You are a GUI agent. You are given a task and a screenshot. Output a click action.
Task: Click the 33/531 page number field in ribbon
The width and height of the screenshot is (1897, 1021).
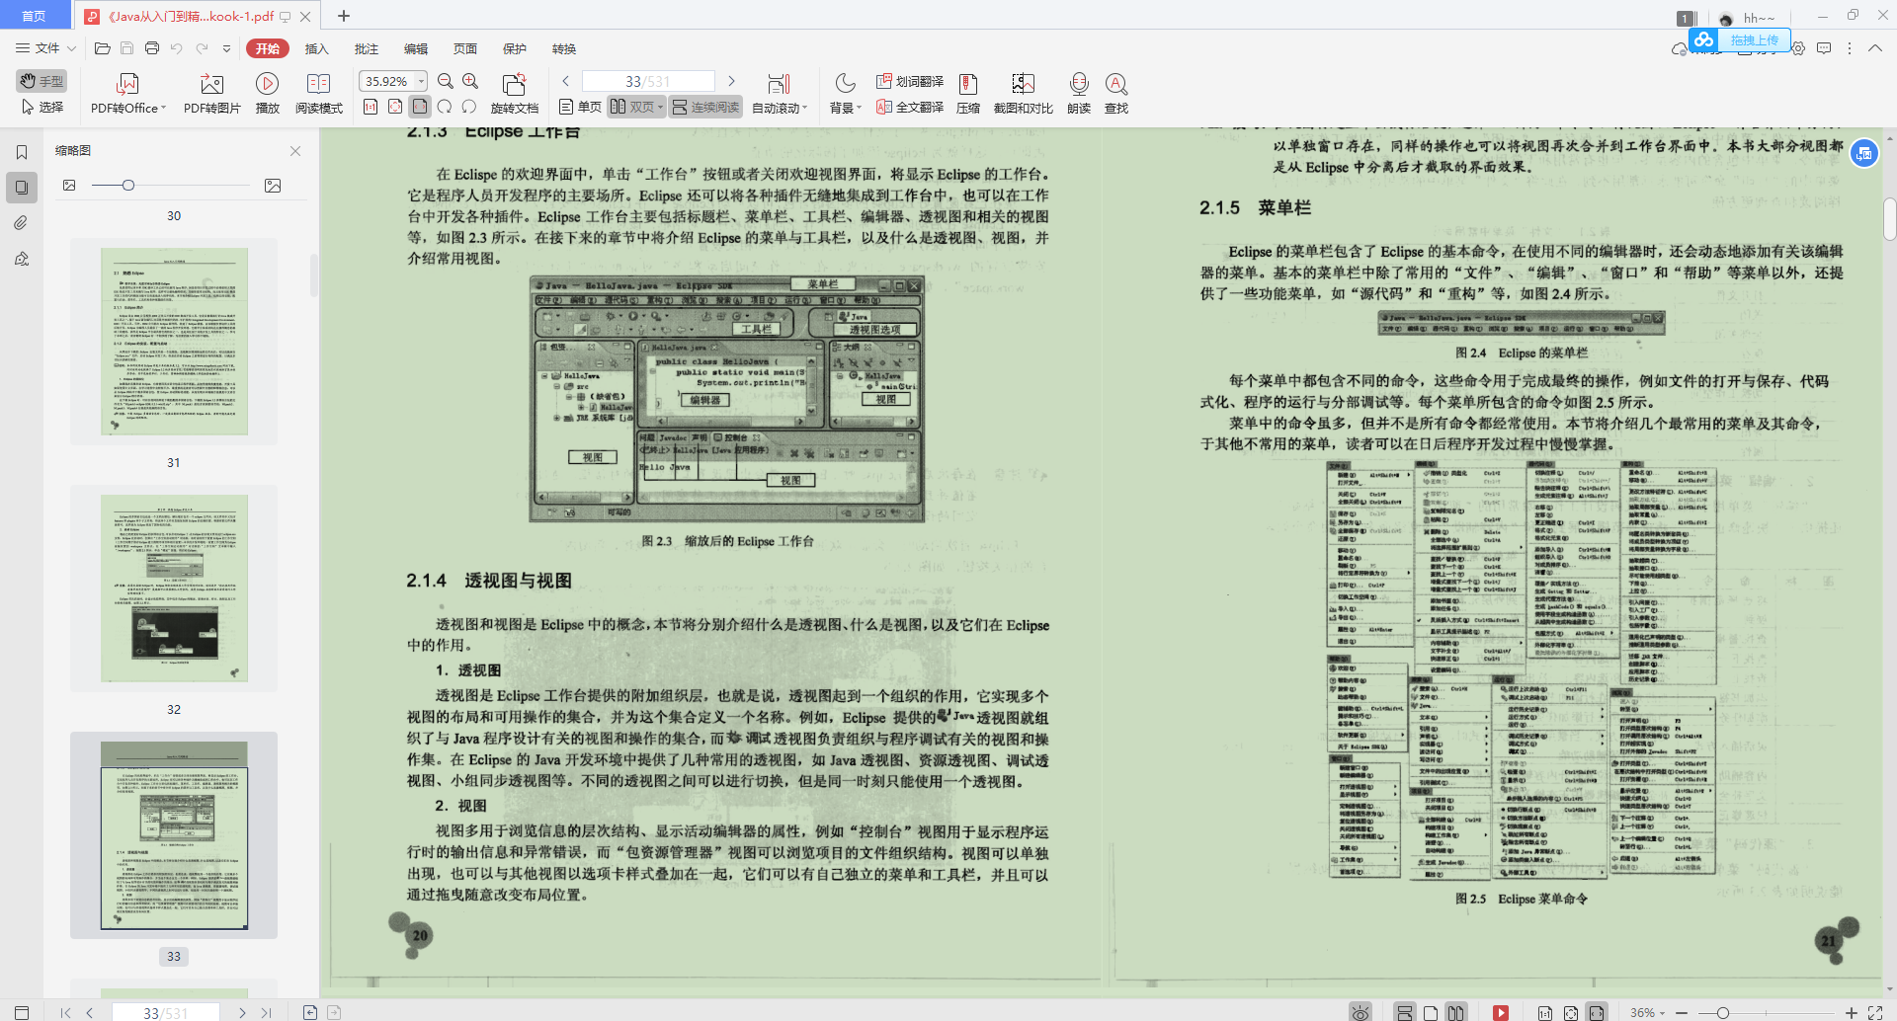point(648,81)
